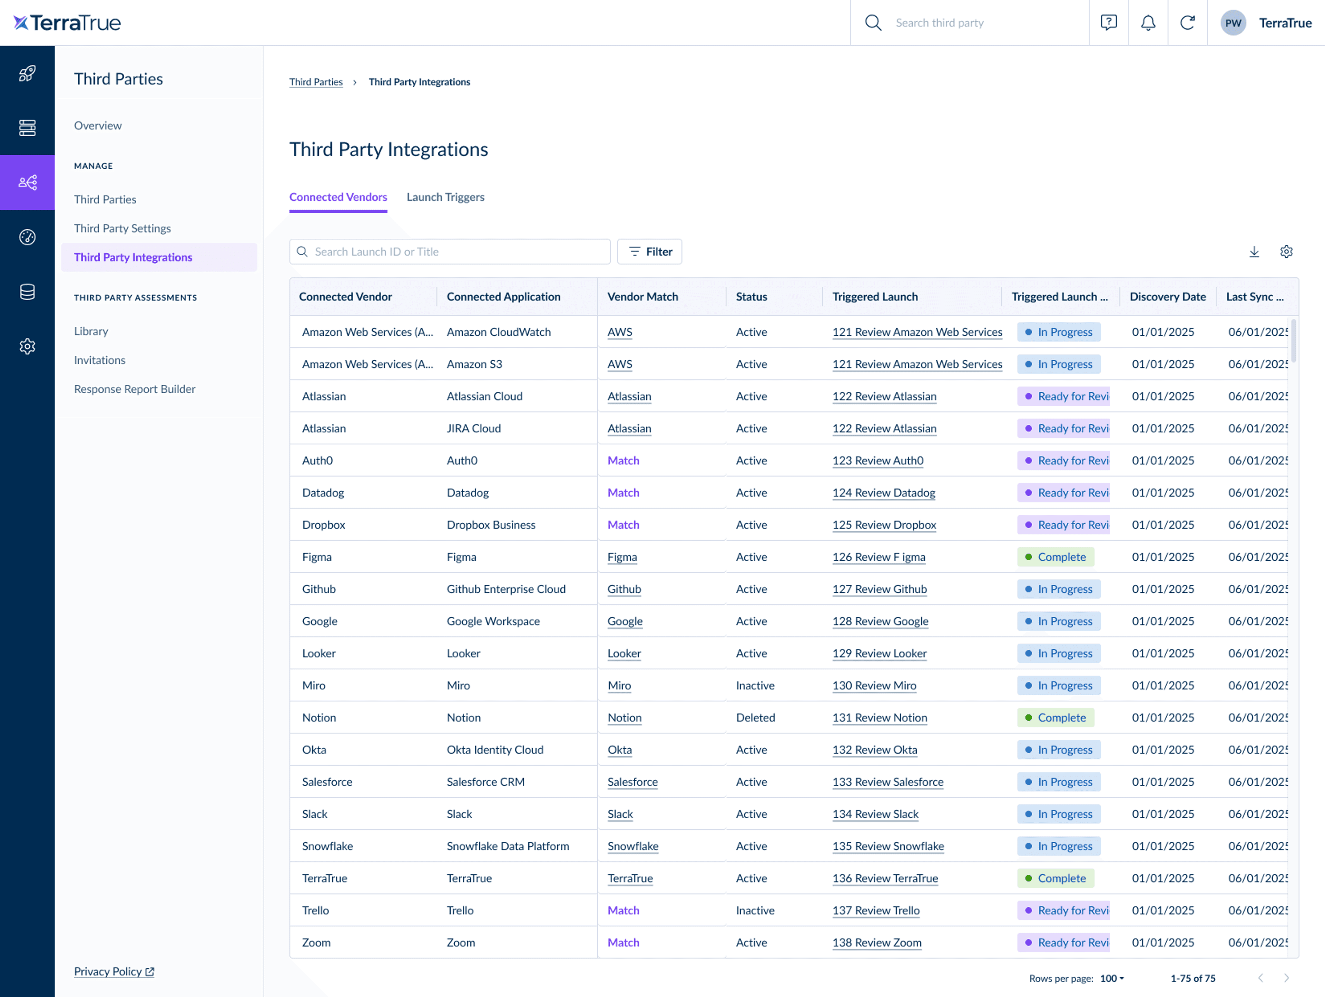Screen dimensions: 1325x997
Task: Open the rocket Launches icon in sidebar
Action: pyautogui.click(x=27, y=73)
